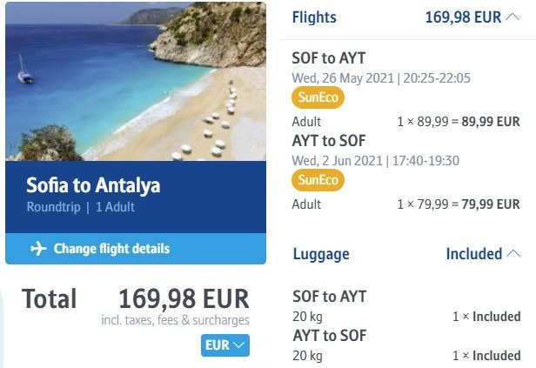Click the 20 kg luggage row under SOF to AYT
The width and height of the screenshot is (536, 368).
coord(307,317)
